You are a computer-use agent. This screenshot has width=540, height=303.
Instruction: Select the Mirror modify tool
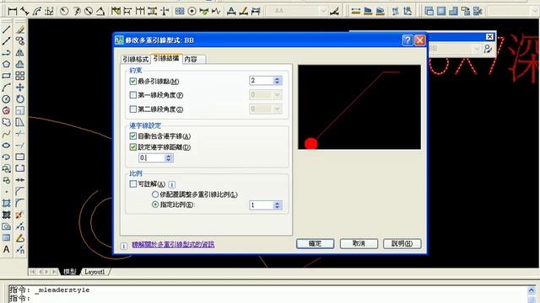(x=20, y=52)
